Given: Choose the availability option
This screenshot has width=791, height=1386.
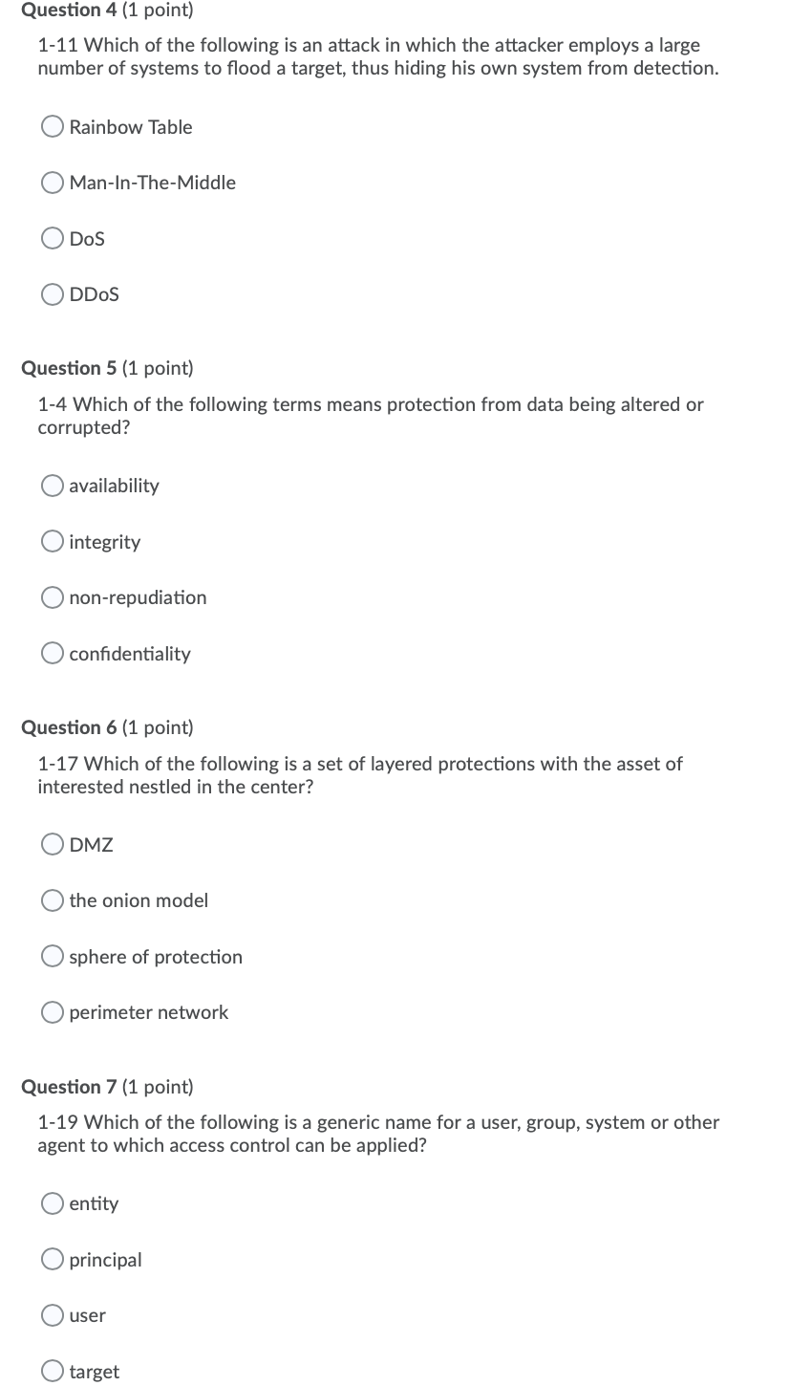Looking at the screenshot, I should point(53,485).
